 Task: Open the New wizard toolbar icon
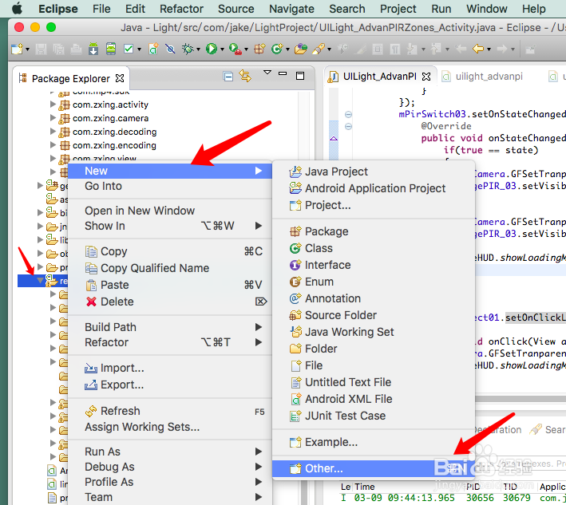(x=17, y=49)
